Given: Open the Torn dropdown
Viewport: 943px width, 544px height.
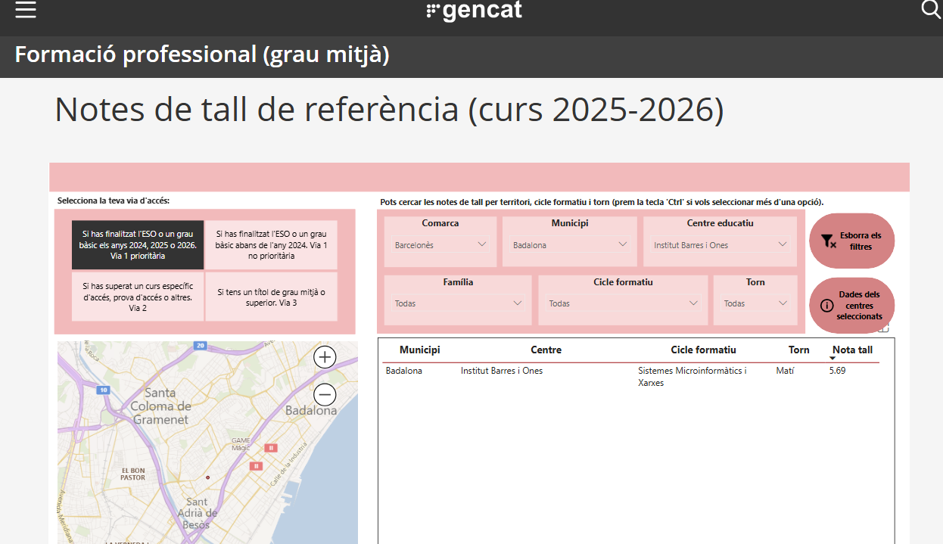Looking at the screenshot, I should click(x=755, y=303).
